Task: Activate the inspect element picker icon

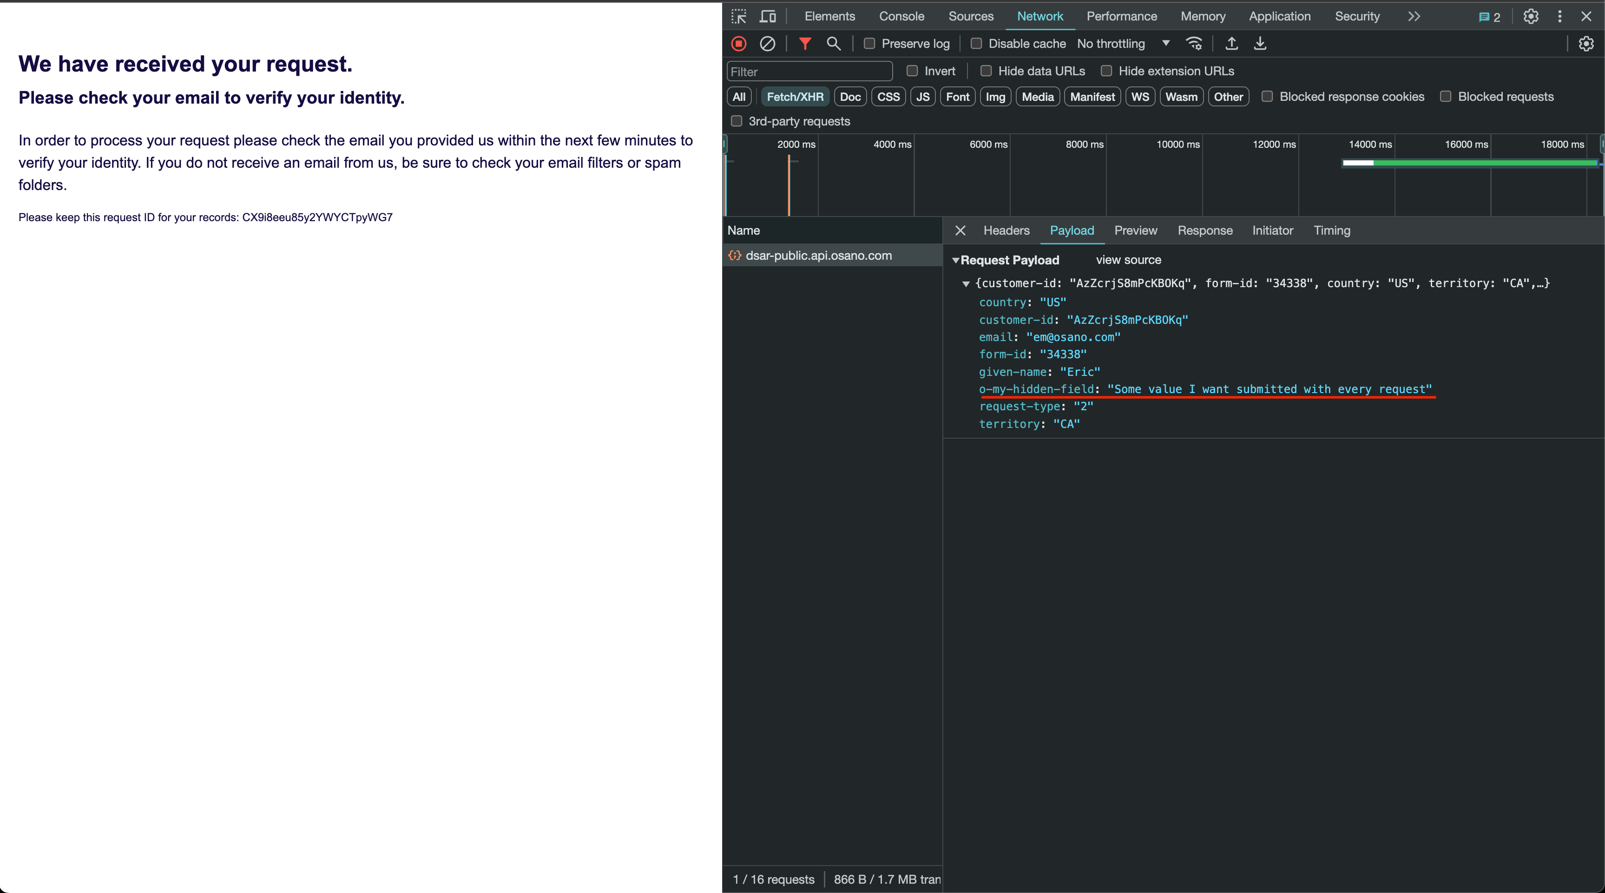Action: [739, 16]
